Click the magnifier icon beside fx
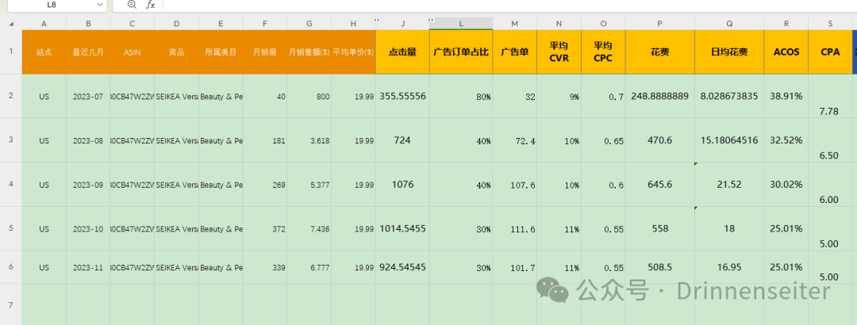 [x=131, y=5]
